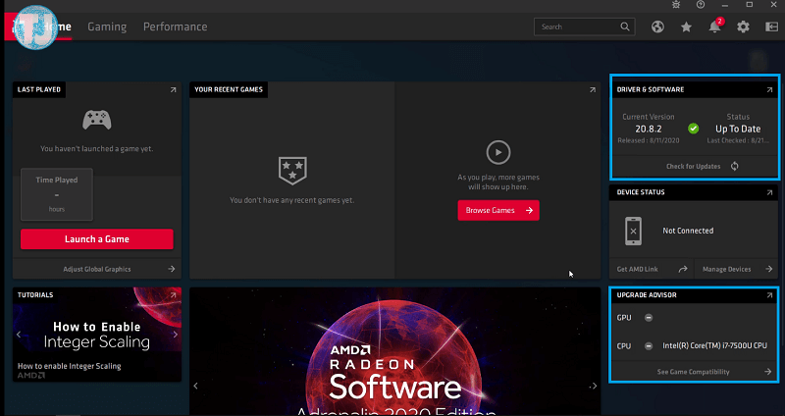The image size is (785, 416).
Task: Open How to Enable Integer Scaling tutorial thumbnail
Action: click(96, 335)
